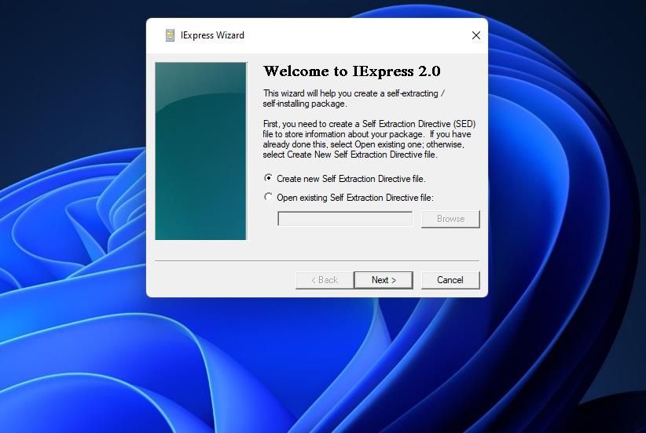Click the Welcome to IExpress 2.0 heading
The height and width of the screenshot is (433, 646).
coord(352,71)
